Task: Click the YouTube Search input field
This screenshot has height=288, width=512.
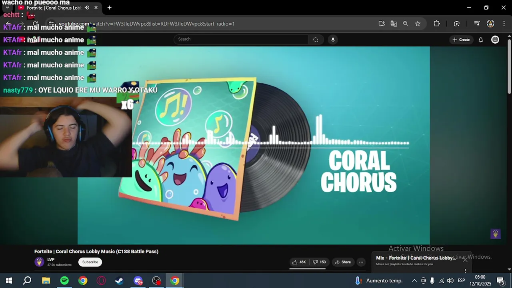Action: [241, 39]
